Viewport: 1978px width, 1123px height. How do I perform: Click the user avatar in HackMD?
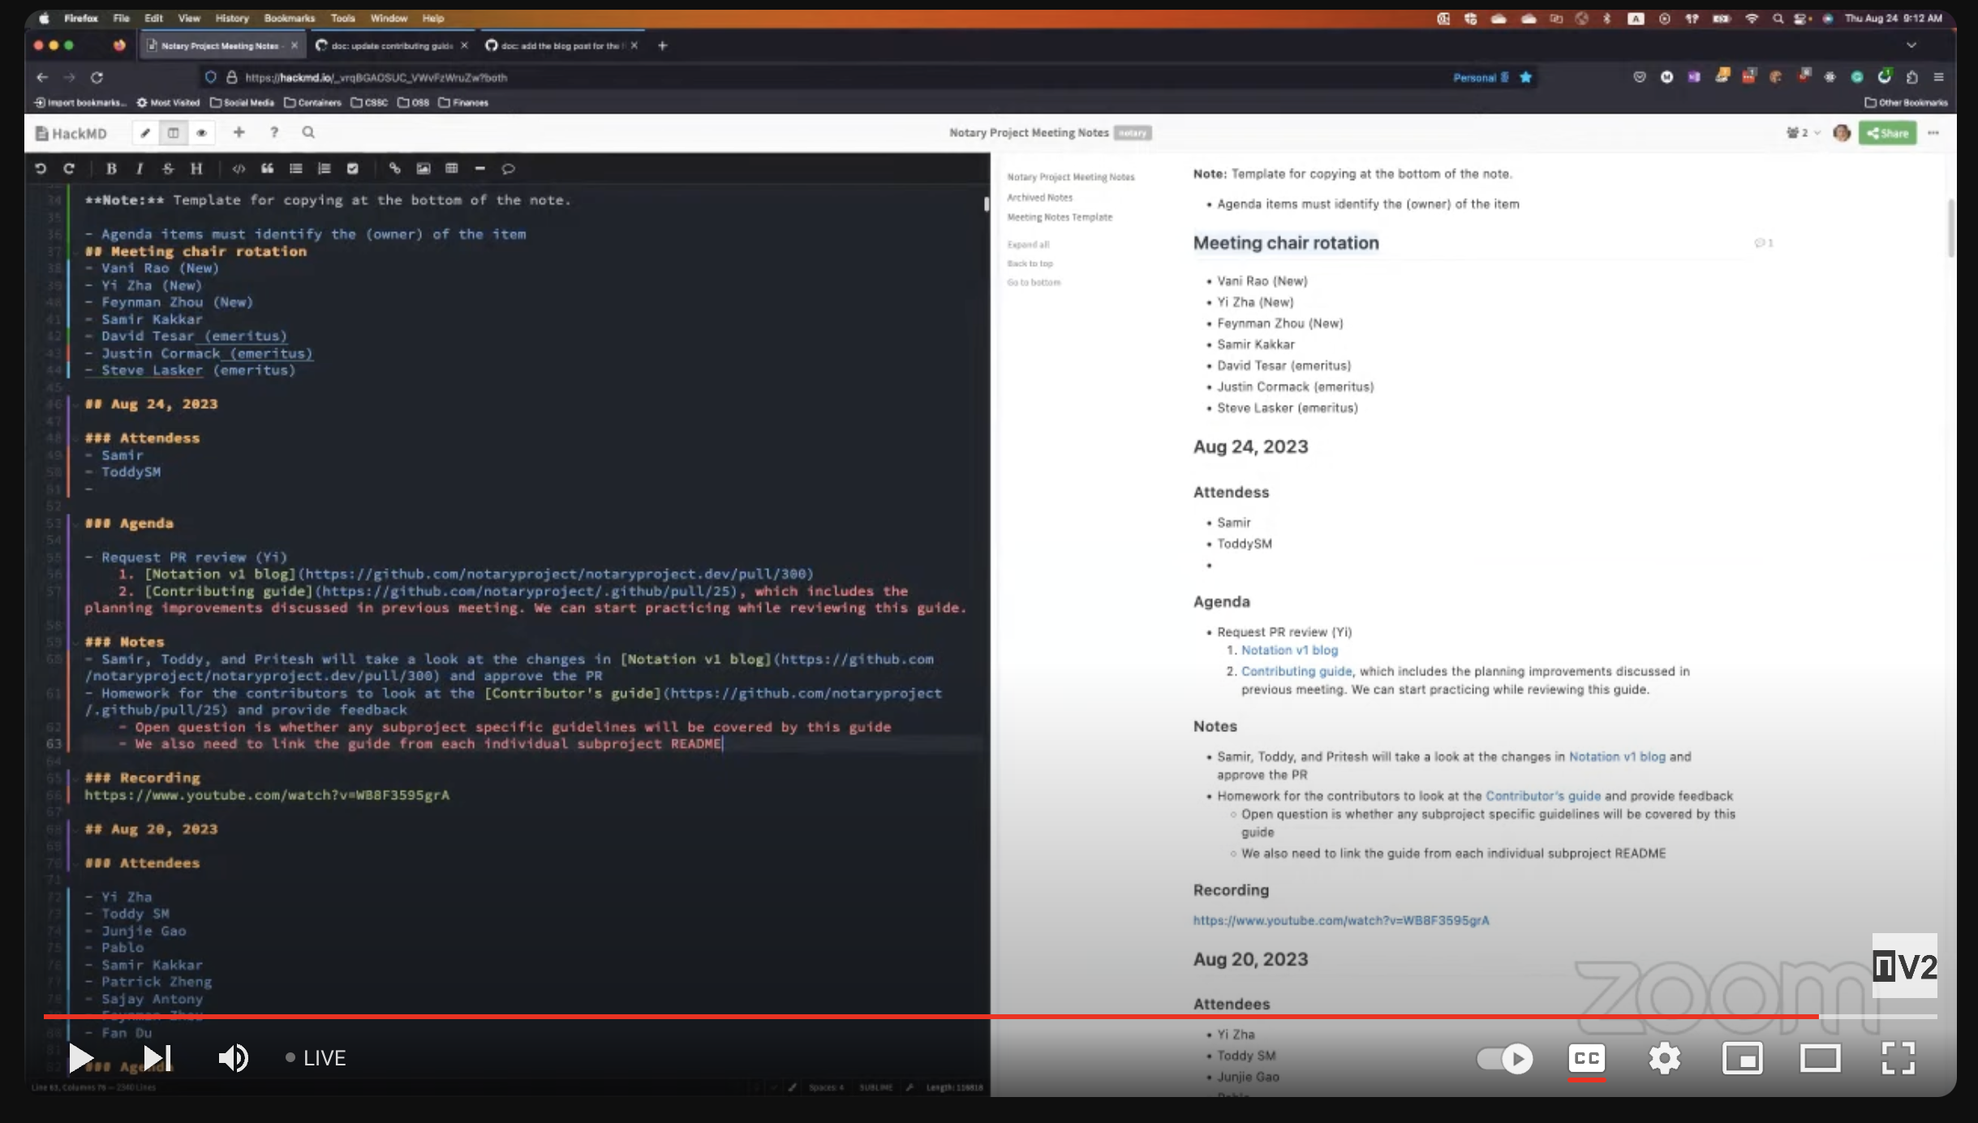pos(1841,133)
